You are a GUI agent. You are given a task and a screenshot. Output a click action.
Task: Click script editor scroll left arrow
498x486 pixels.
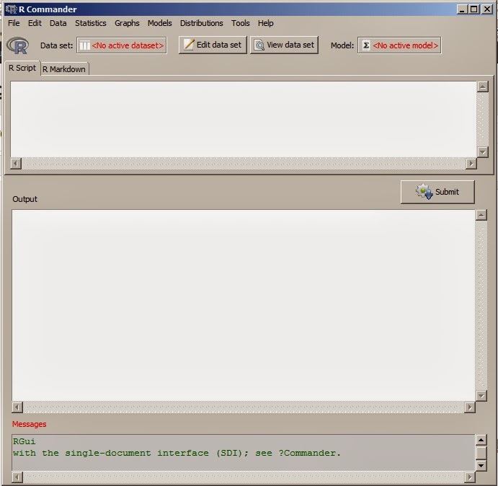(x=16, y=164)
